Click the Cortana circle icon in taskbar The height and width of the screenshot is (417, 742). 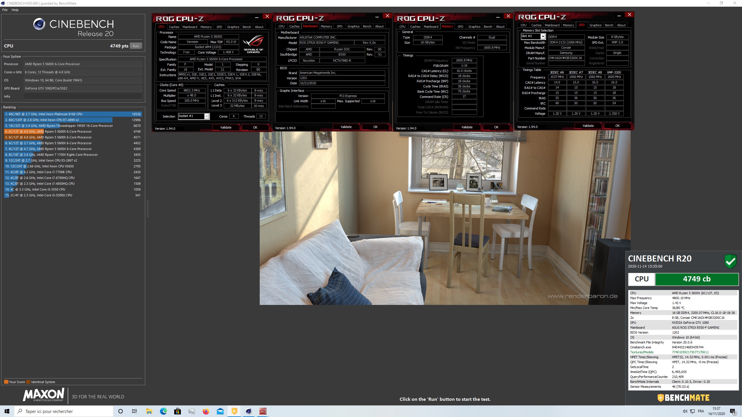(121, 411)
